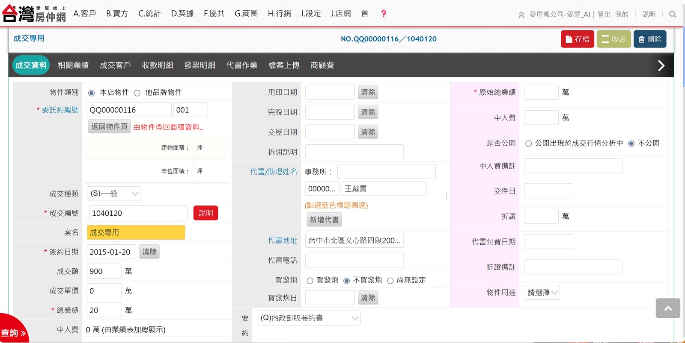Click the 成交額 input field
Screen dimensions: 685x343
coord(104,272)
